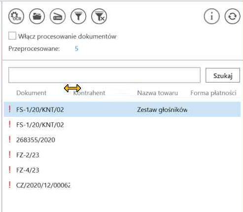Sort by the Nazwa towaru column header
The height and width of the screenshot is (212, 243).
point(157,93)
